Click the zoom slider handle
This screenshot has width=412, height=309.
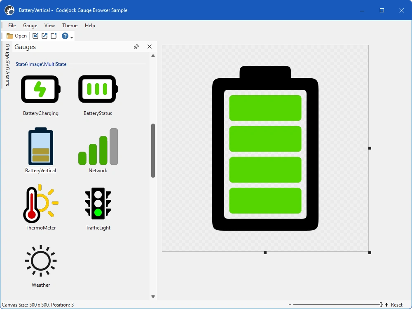(381, 305)
